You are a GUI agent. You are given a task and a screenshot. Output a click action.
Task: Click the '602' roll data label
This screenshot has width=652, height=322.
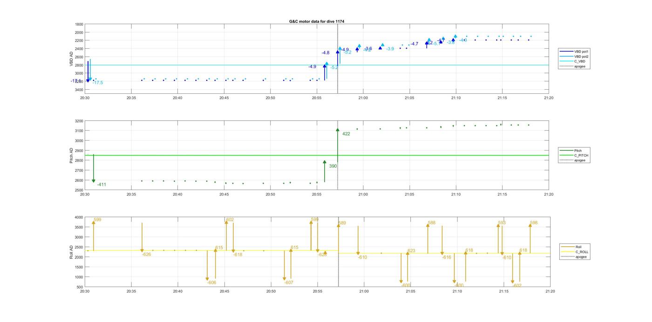point(230,220)
